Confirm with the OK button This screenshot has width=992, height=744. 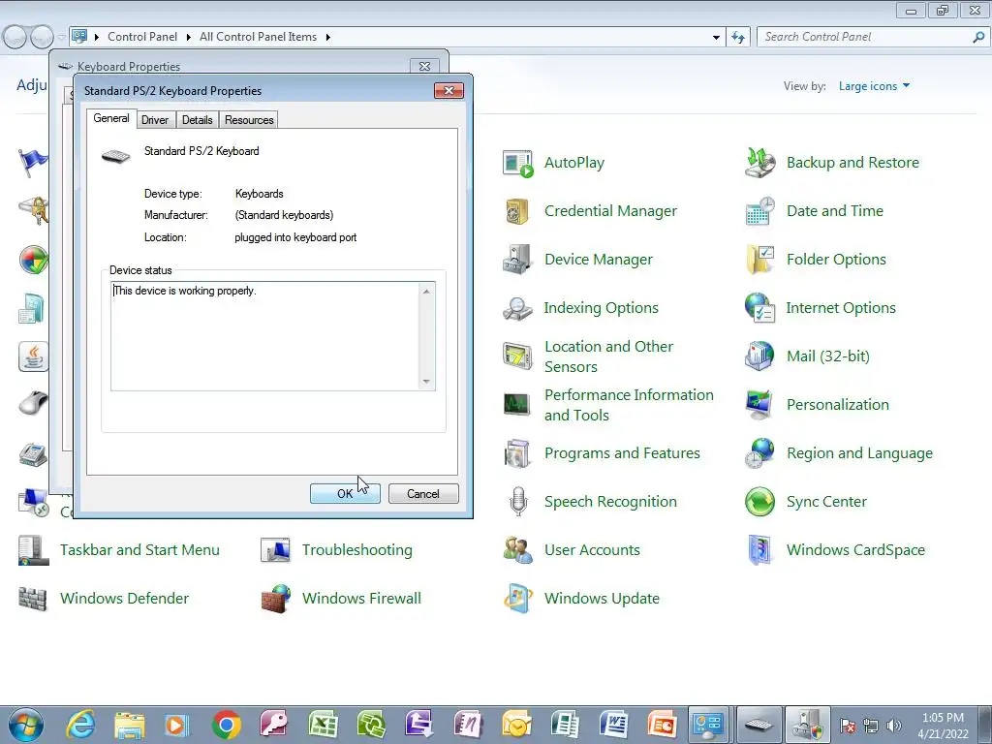[345, 493]
